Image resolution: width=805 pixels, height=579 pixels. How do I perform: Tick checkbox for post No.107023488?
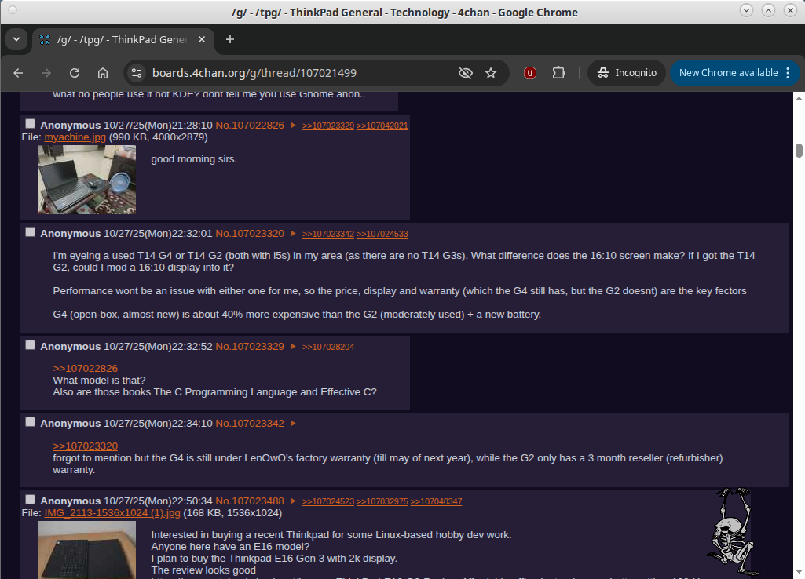[31, 499]
